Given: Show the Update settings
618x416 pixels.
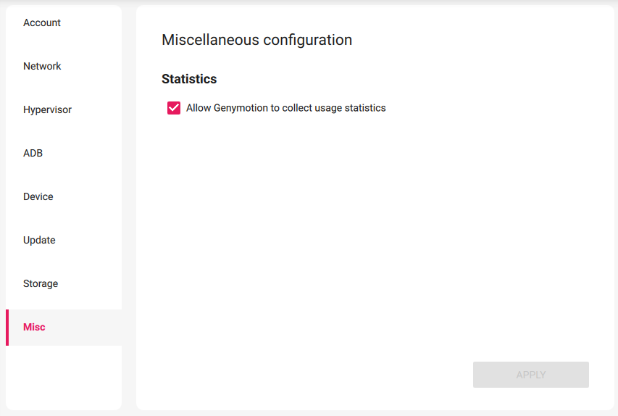Looking at the screenshot, I should [39, 241].
